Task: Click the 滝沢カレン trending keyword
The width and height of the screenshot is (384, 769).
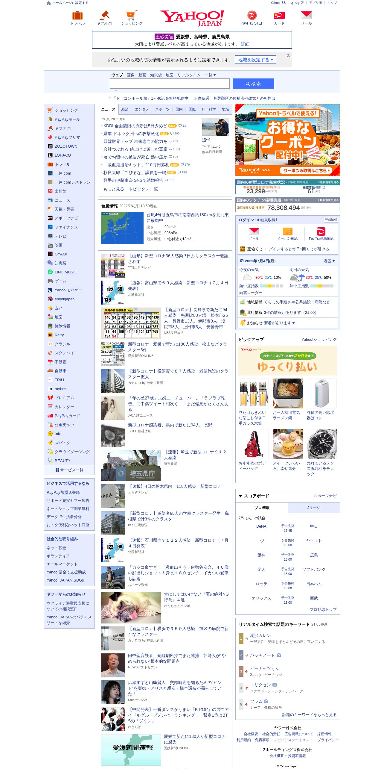Action: 260,635
